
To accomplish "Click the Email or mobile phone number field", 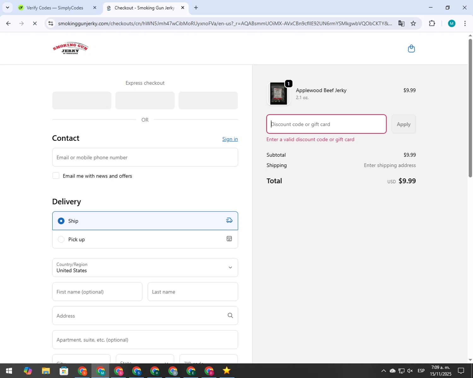I will click(145, 157).
